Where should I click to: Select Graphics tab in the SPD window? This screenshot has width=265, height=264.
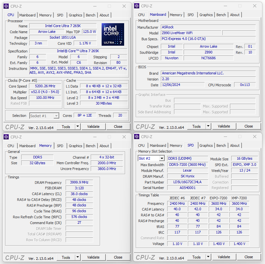206,146
